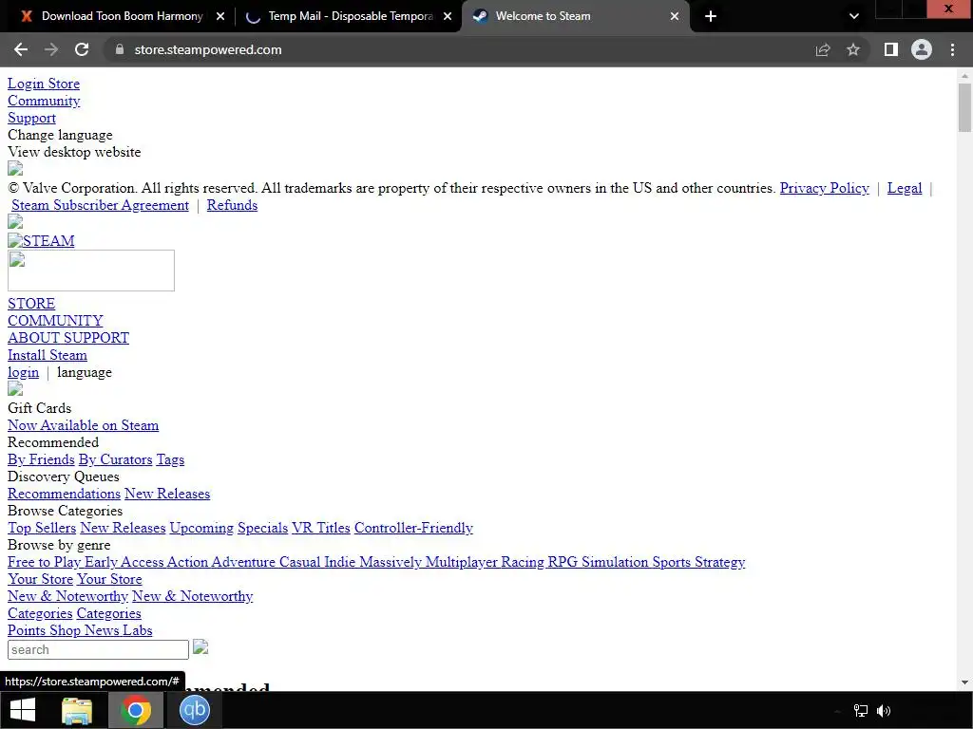The height and width of the screenshot is (729, 973).
Task: Open the Recommendations discovery queue link
Action: pos(64,494)
